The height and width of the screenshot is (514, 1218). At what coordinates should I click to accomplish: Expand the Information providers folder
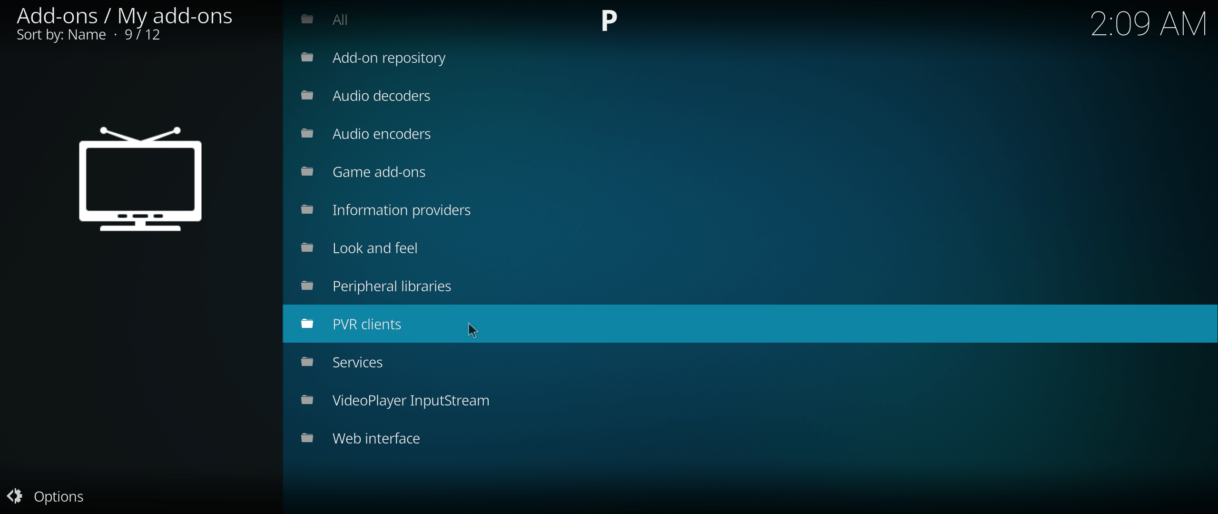pos(400,209)
